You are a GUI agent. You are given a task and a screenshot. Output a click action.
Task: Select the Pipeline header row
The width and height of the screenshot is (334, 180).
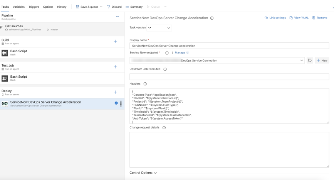point(62,17)
